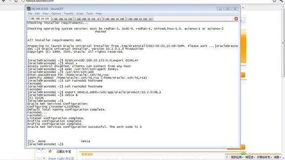Click the 'netca &' command line in terminal
This screenshot has height=160, width=285.
53,95
